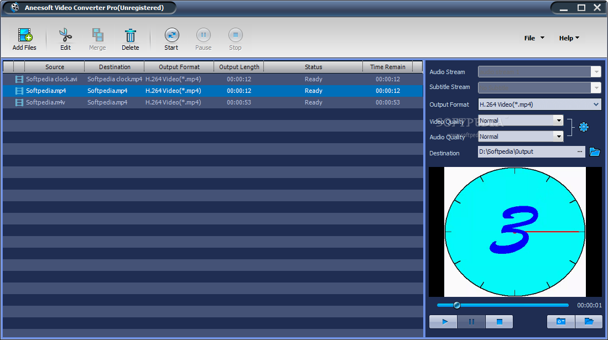Viewport: 608px width, 340px height.
Task: Play the preview video
Action: click(443, 321)
